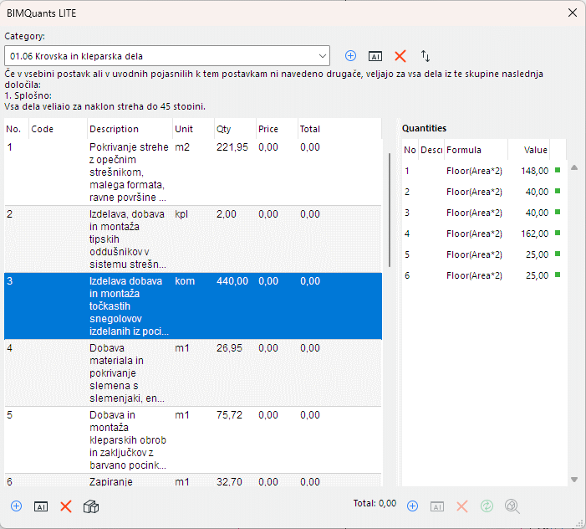Viewport: 586px width, 529px height.
Task: Click quantity 75,72 in row 5
Action: point(229,415)
